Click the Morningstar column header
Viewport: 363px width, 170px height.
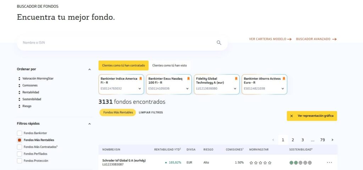point(259,150)
